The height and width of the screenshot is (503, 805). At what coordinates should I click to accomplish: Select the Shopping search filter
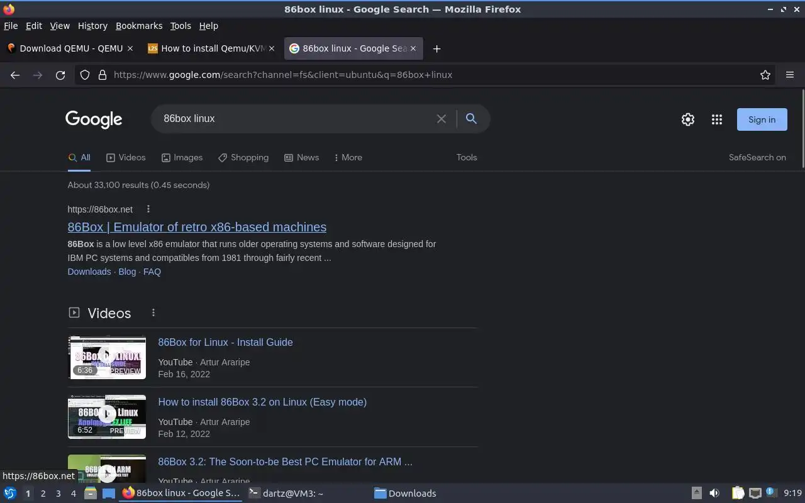243,158
